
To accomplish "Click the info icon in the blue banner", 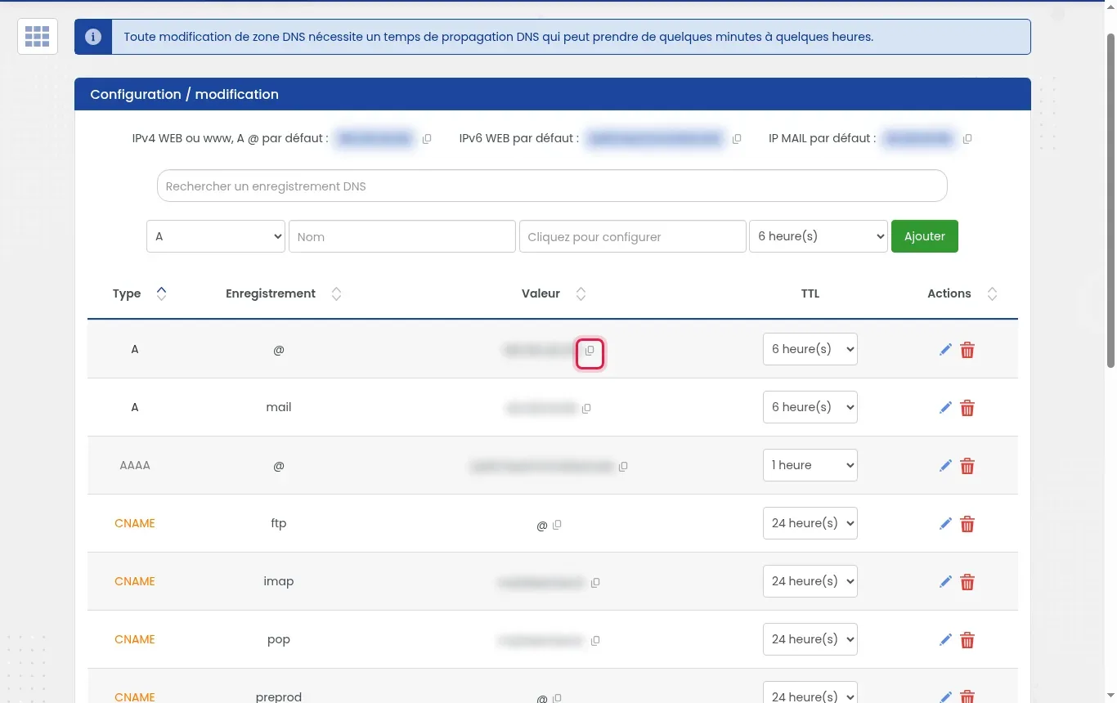I will 93,37.
